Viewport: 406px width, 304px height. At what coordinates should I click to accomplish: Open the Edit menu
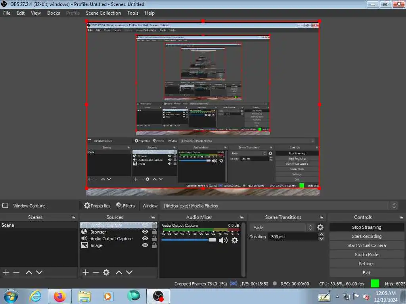coord(21,13)
